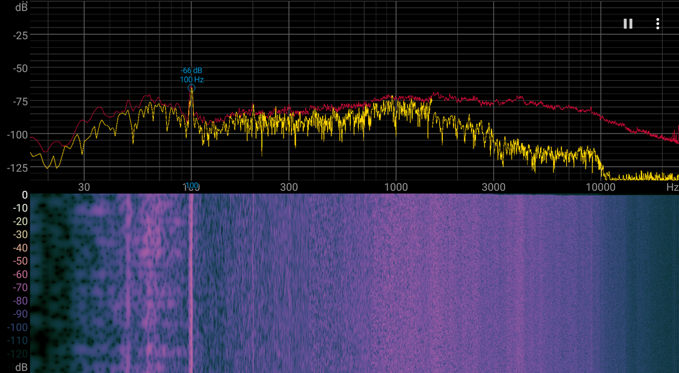The width and height of the screenshot is (679, 373).
Task: Select the peak marker circle at 100 Hz
Action: point(191,88)
